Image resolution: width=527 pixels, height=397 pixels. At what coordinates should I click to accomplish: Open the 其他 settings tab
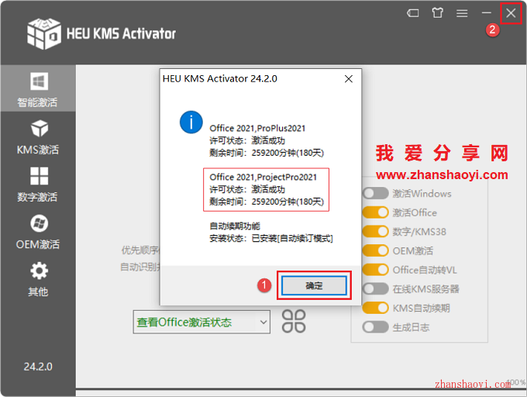[x=38, y=279]
